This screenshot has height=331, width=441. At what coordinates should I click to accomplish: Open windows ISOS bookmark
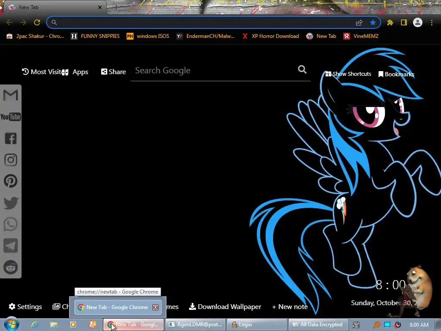[x=148, y=36]
